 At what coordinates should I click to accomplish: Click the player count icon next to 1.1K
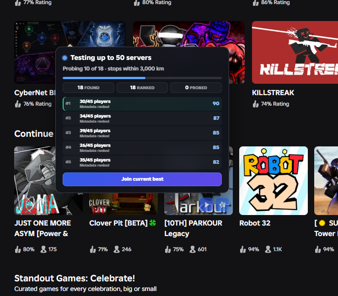click(268, 249)
